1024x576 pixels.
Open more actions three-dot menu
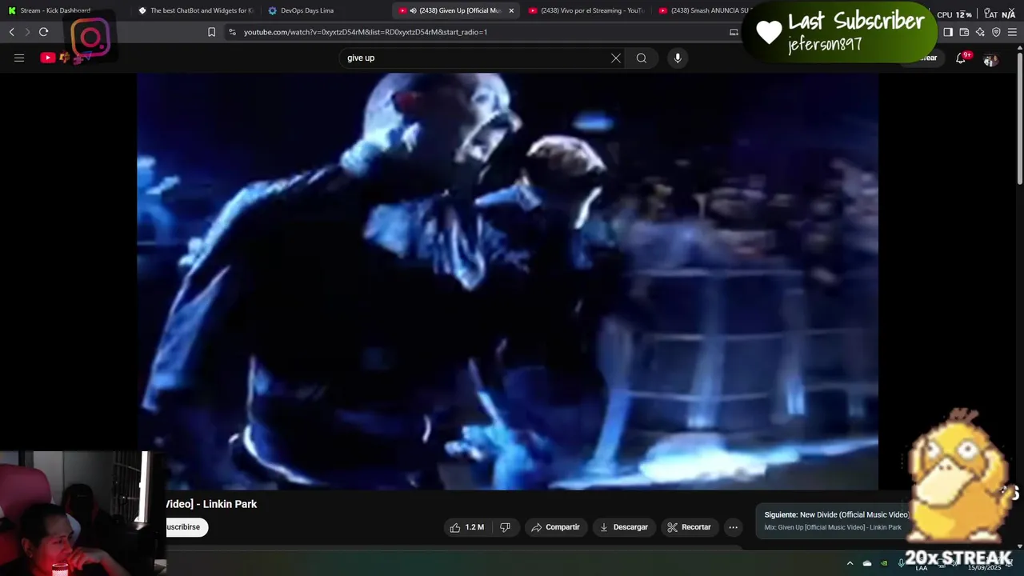click(733, 527)
